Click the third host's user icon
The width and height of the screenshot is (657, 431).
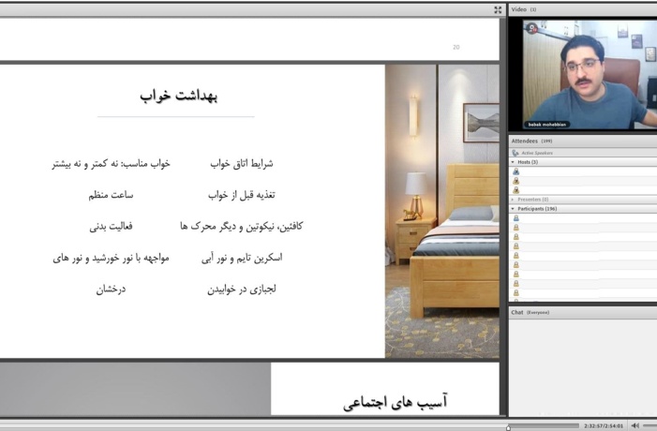pos(515,190)
